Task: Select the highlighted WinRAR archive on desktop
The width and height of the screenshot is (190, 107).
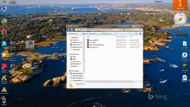Action: (x=30, y=45)
